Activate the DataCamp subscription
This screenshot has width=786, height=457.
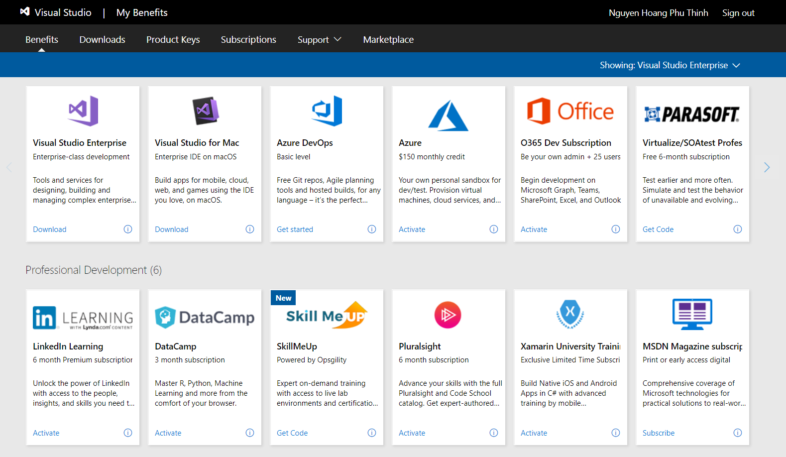(168, 433)
